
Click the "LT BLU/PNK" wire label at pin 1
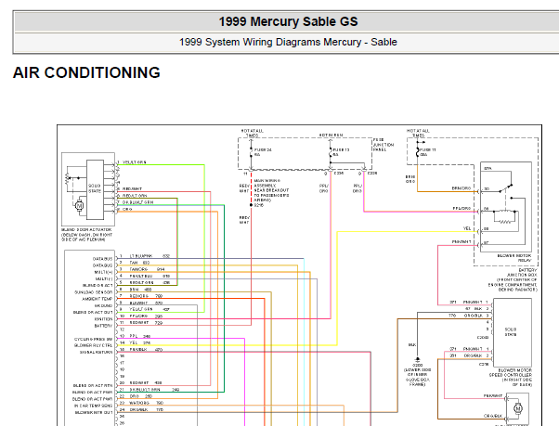[141, 256]
